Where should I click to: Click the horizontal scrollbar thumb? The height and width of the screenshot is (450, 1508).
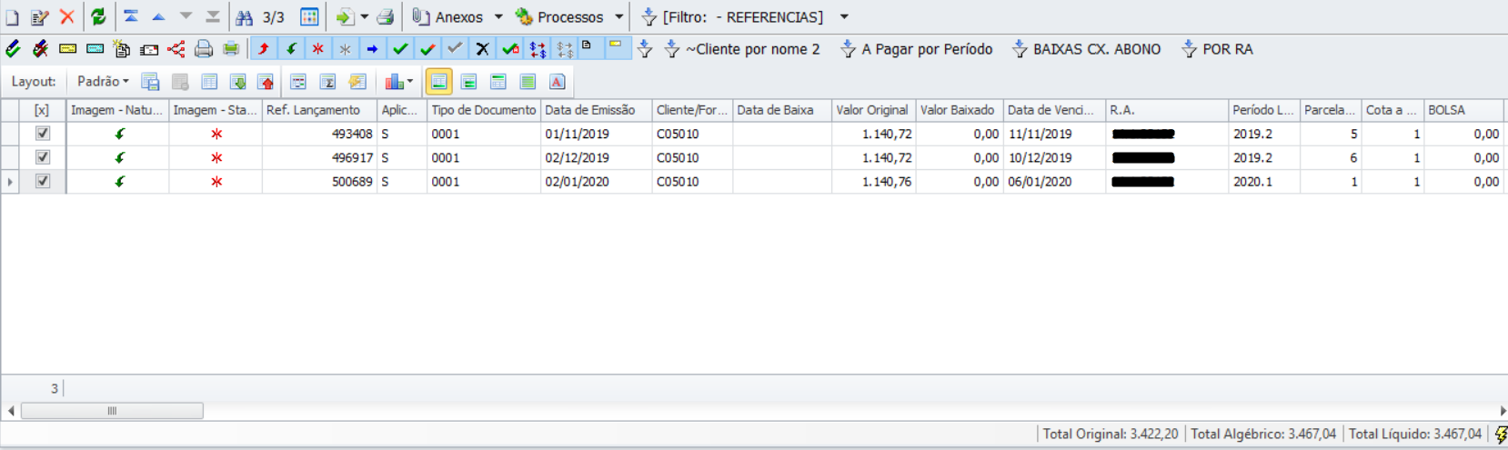click(x=112, y=411)
